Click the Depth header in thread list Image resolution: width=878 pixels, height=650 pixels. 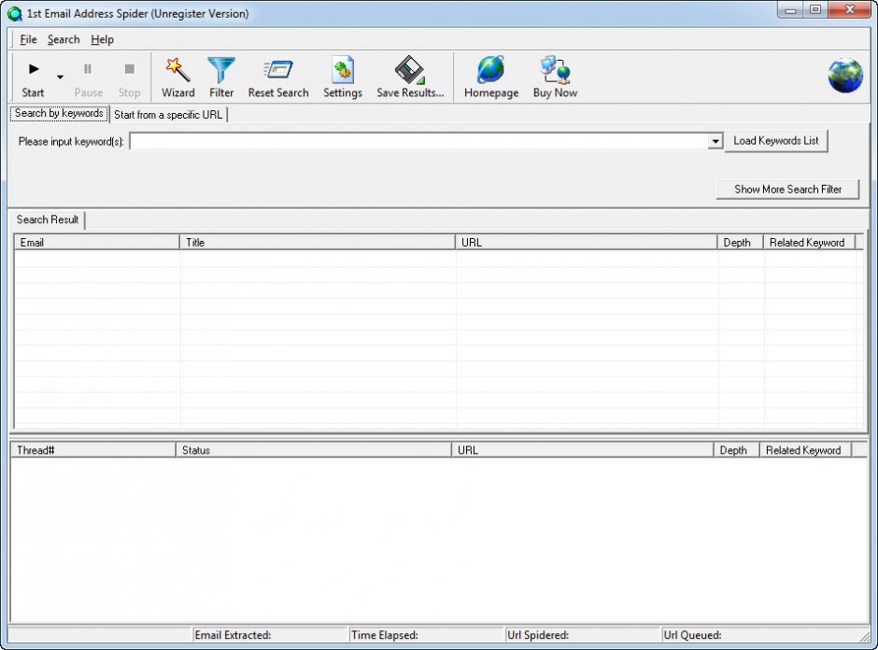tap(736, 450)
